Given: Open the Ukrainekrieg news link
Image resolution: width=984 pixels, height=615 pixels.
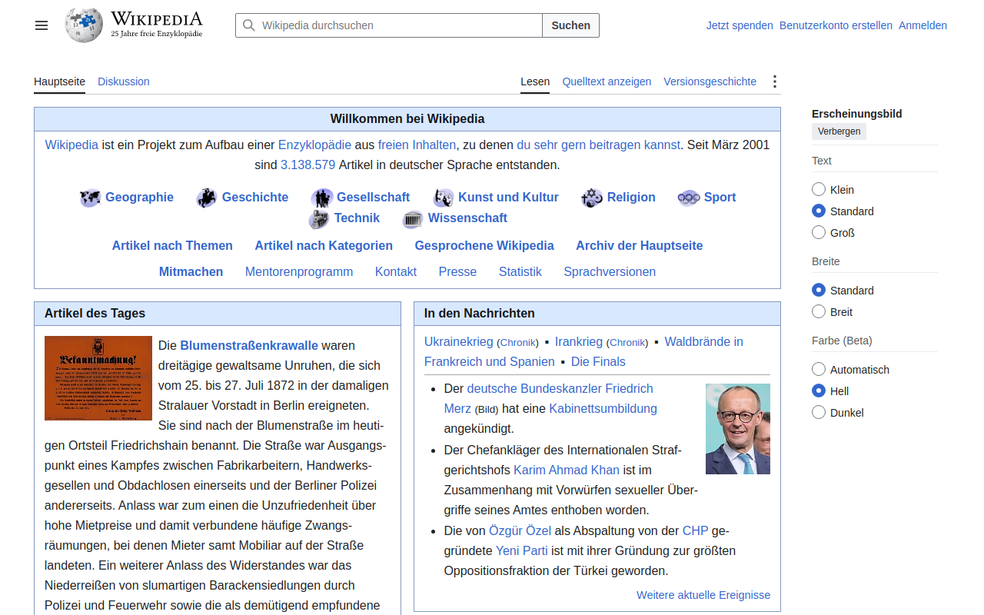Looking at the screenshot, I should click(459, 342).
